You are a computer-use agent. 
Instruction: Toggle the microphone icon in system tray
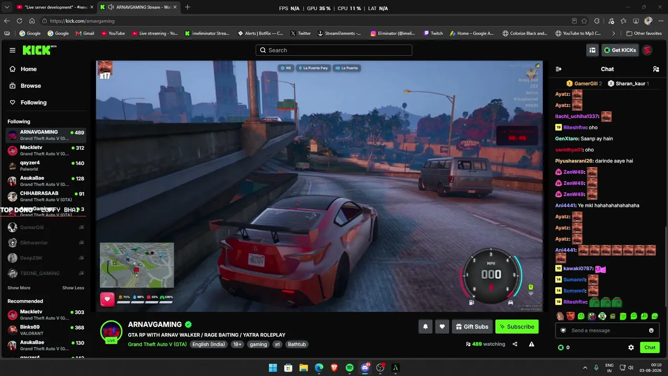596,368
